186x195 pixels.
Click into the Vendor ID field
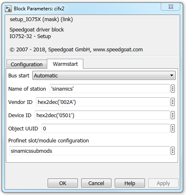tap(103, 102)
